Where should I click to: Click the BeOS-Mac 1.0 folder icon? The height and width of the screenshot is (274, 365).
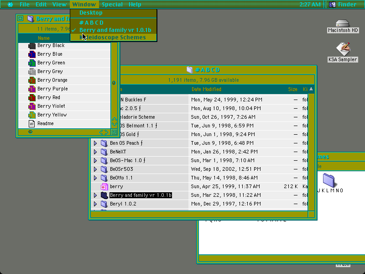pos(104,161)
